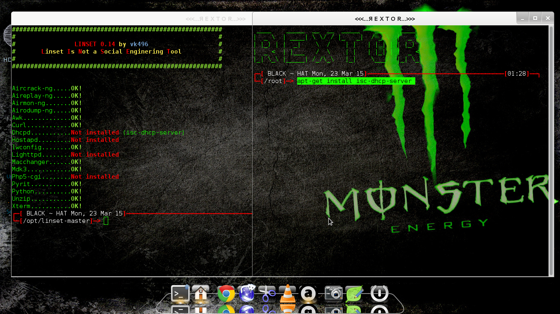The image size is (560, 314).
Task: Open the scissors icon in the dock
Action: coord(267,294)
